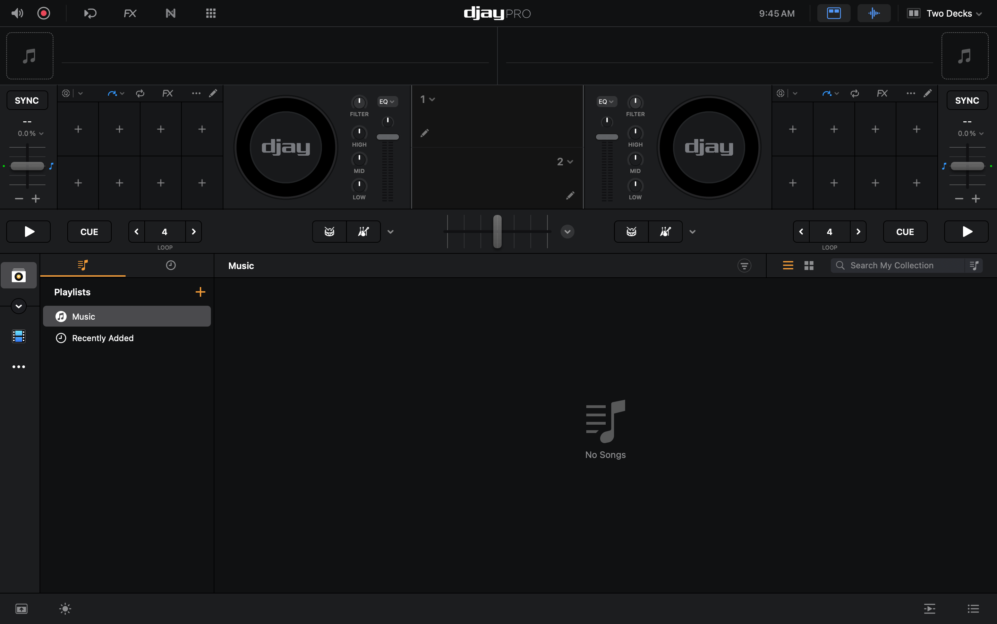Screen dimensions: 997x624
Task: Open the video mode icon in the sidebar
Action: point(18,336)
